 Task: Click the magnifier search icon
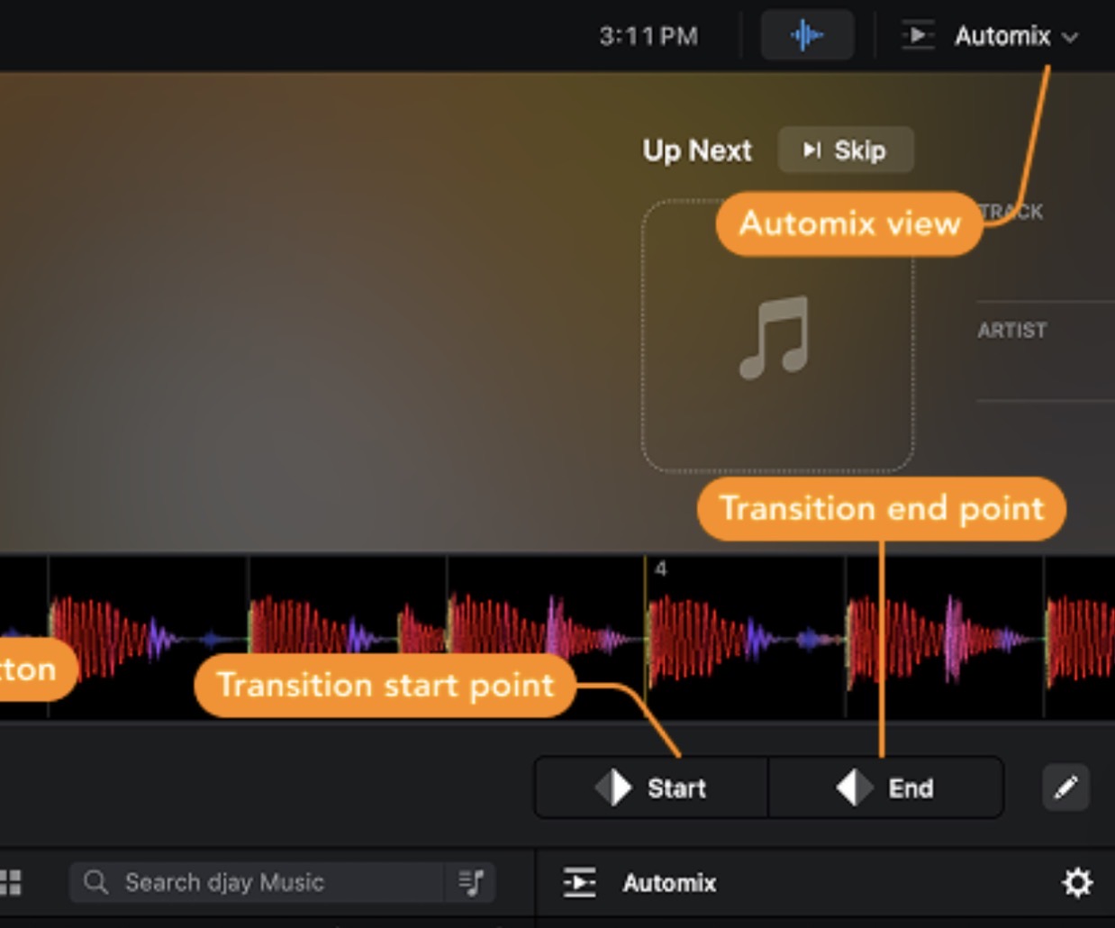95,882
